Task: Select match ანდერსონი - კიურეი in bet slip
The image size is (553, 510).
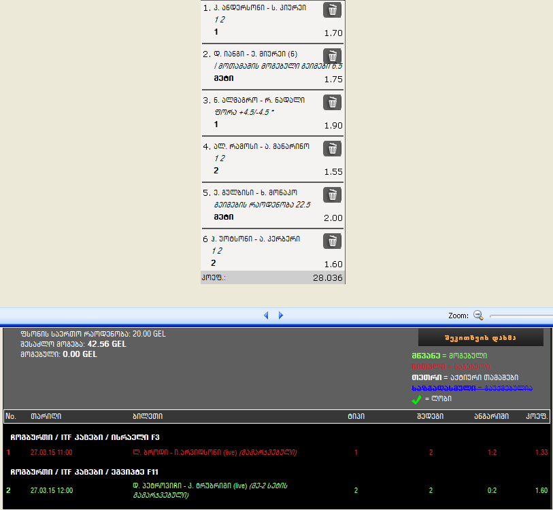Action: [x=260, y=7]
